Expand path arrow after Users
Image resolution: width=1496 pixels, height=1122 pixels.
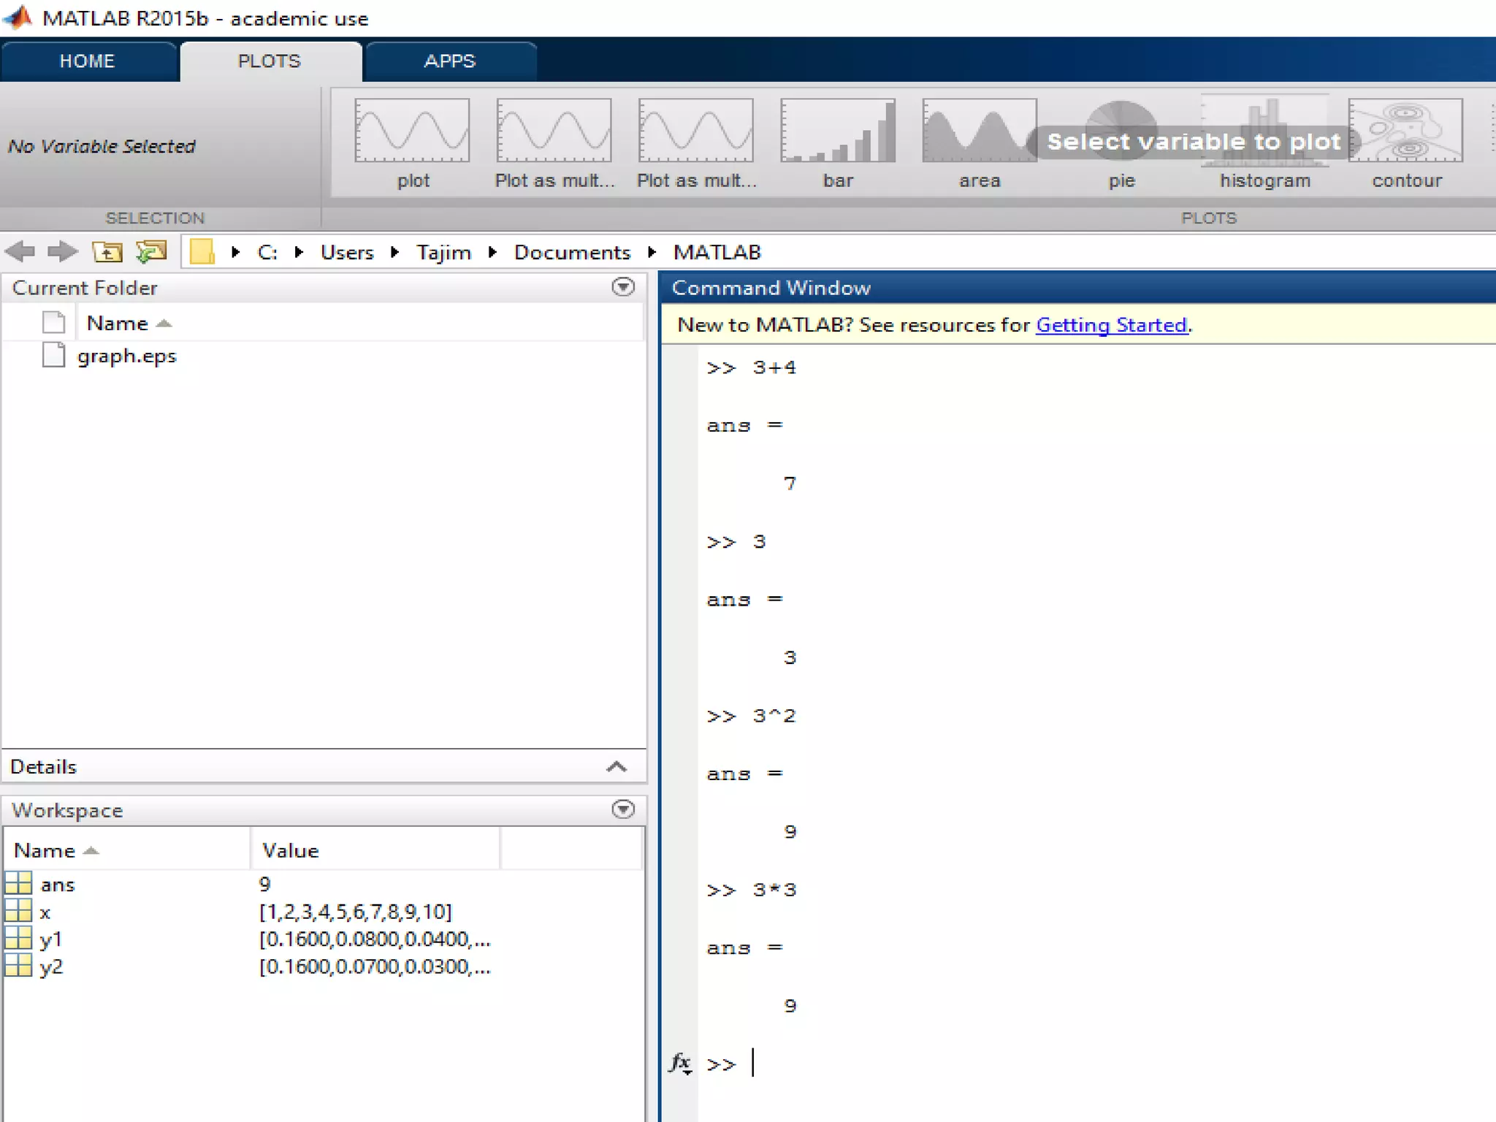click(x=394, y=252)
